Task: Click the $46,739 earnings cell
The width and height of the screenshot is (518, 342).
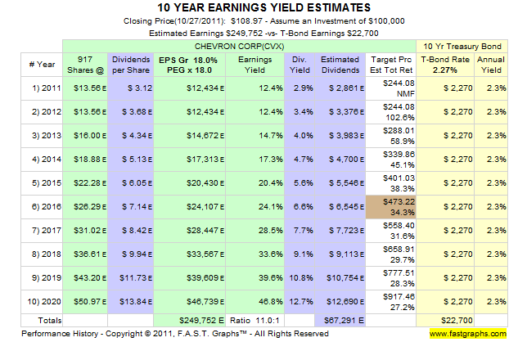Action: 189,302
